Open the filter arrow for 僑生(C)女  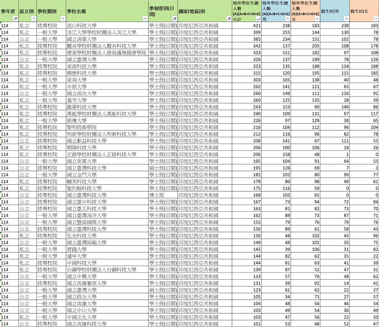[x=376, y=19]
